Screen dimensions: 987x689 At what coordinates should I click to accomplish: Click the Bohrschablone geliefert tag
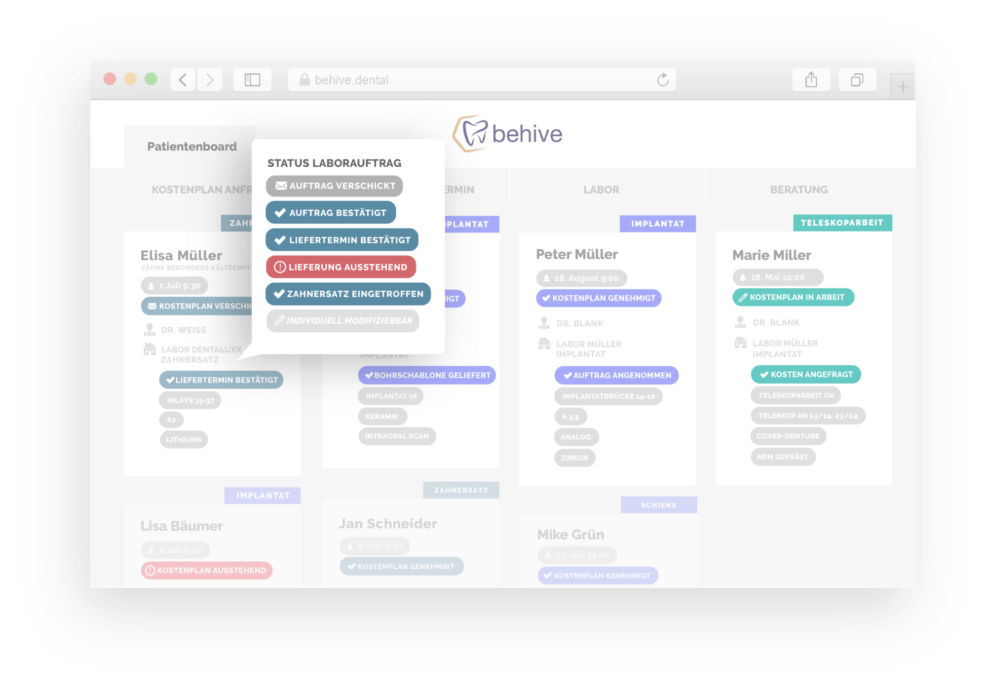(427, 375)
